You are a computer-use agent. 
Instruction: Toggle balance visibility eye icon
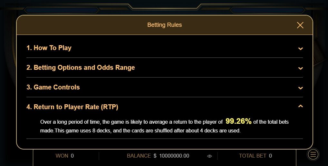[x=209, y=156]
